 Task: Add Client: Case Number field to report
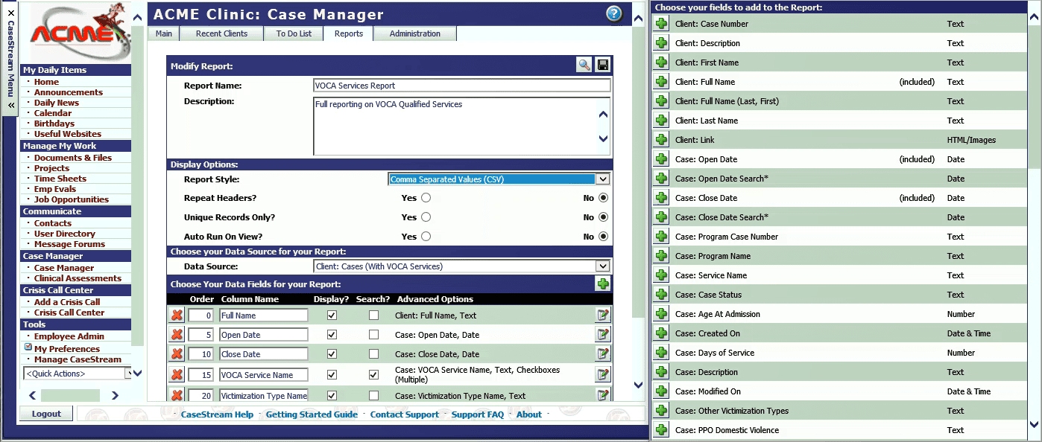click(661, 24)
